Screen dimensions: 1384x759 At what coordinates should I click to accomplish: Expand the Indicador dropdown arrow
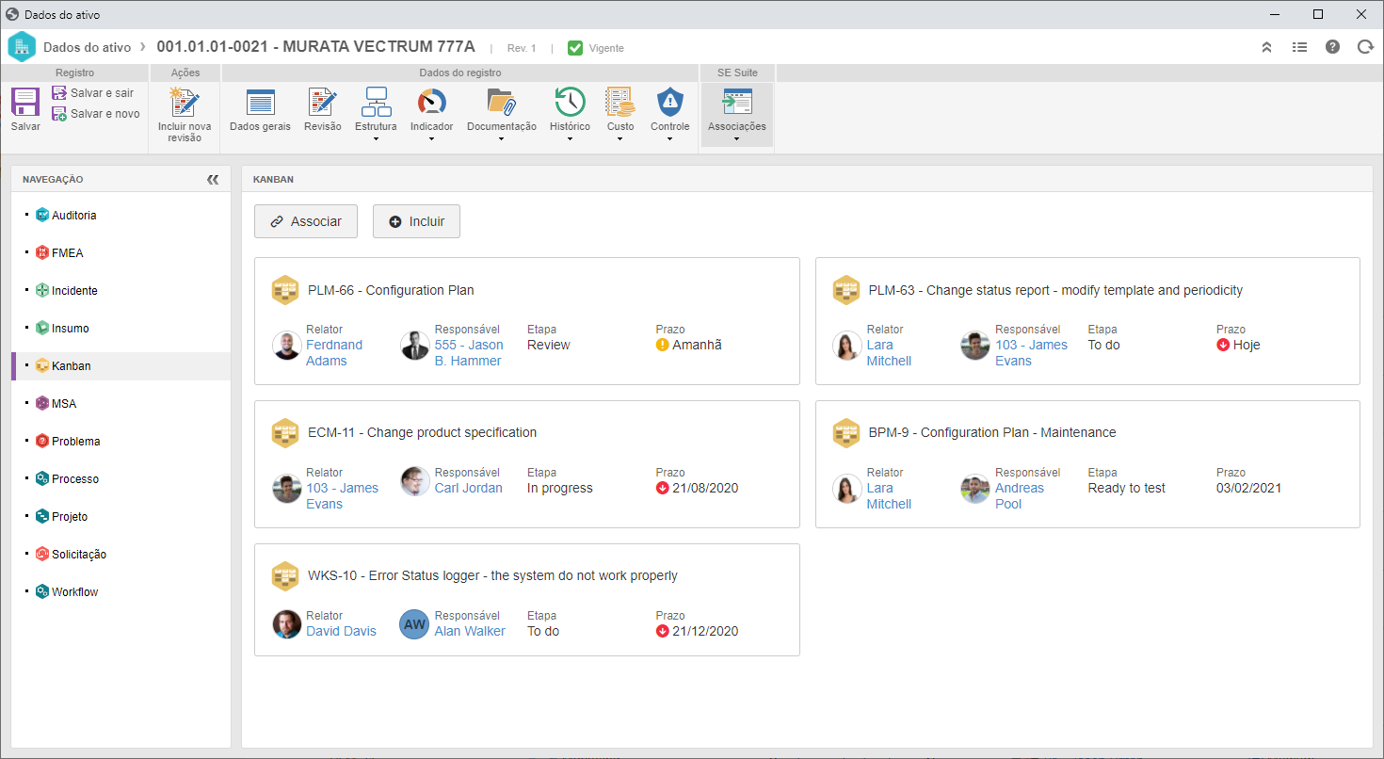click(431, 139)
